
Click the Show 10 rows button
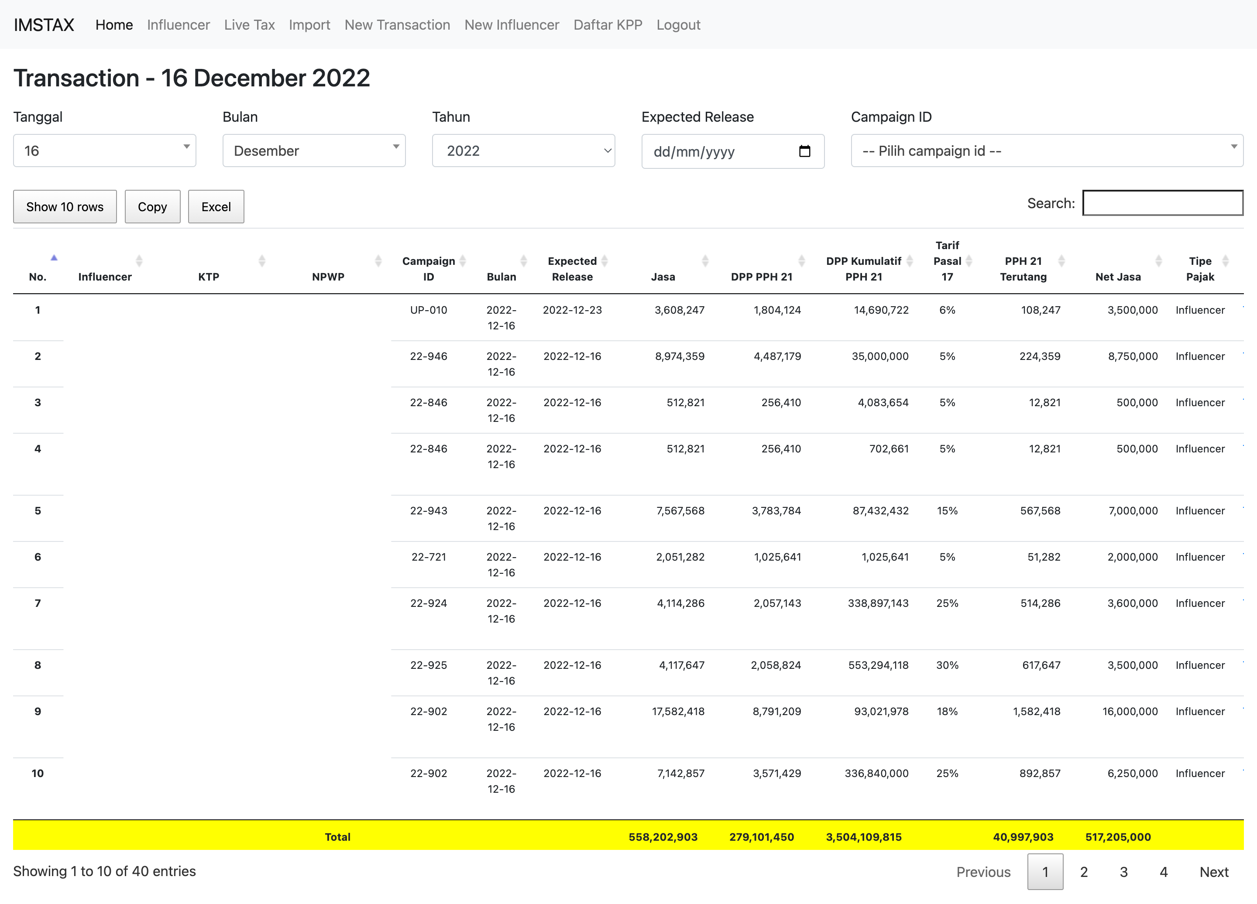coord(65,207)
